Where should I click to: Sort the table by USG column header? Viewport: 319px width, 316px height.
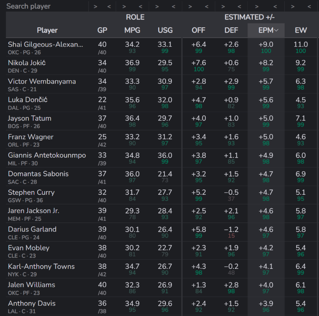click(x=165, y=30)
